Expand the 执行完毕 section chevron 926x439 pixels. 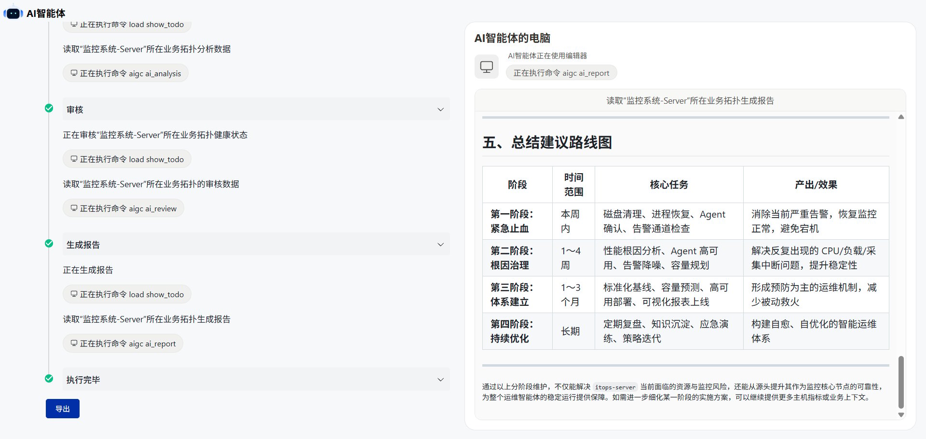pyautogui.click(x=440, y=380)
